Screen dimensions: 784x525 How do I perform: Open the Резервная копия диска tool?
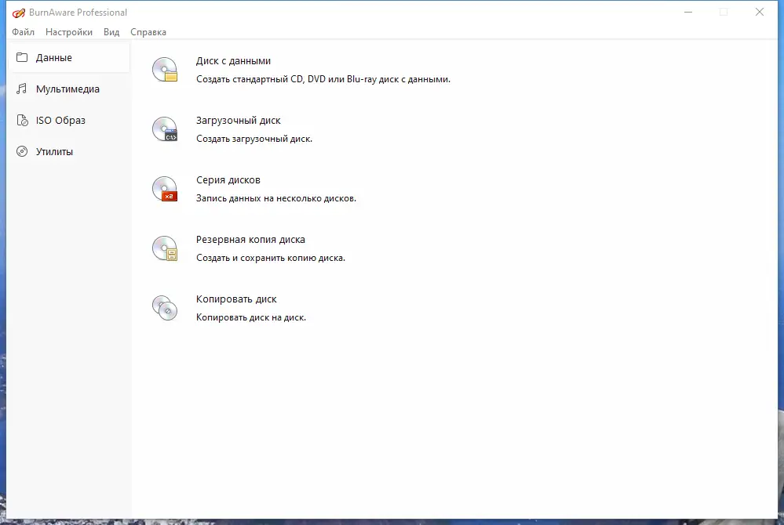pyautogui.click(x=252, y=239)
